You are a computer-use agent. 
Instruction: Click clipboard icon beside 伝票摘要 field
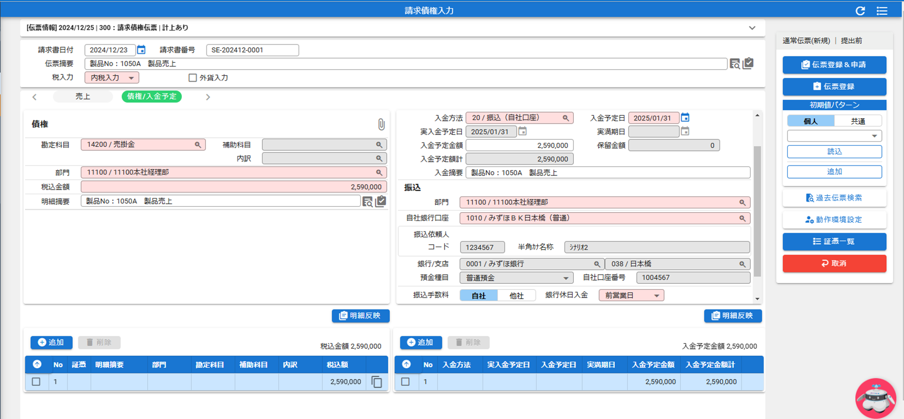click(748, 63)
